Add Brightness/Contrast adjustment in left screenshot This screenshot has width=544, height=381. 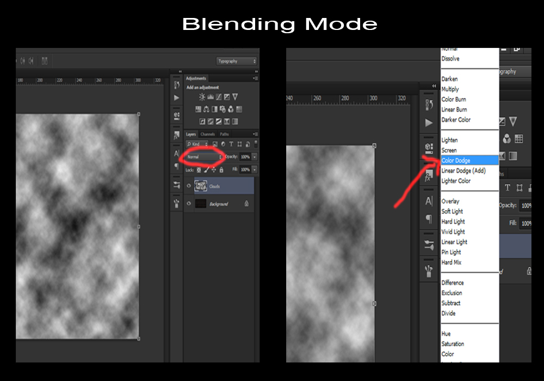pyautogui.click(x=202, y=97)
